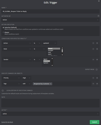The height and width of the screenshot is (125, 101).
Task: Select merged in the State list
Action: tap(50, 50)
